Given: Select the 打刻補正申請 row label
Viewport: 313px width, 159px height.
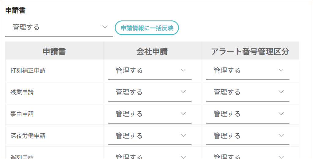Looking at the screenshot, I should tap(28, 70).
